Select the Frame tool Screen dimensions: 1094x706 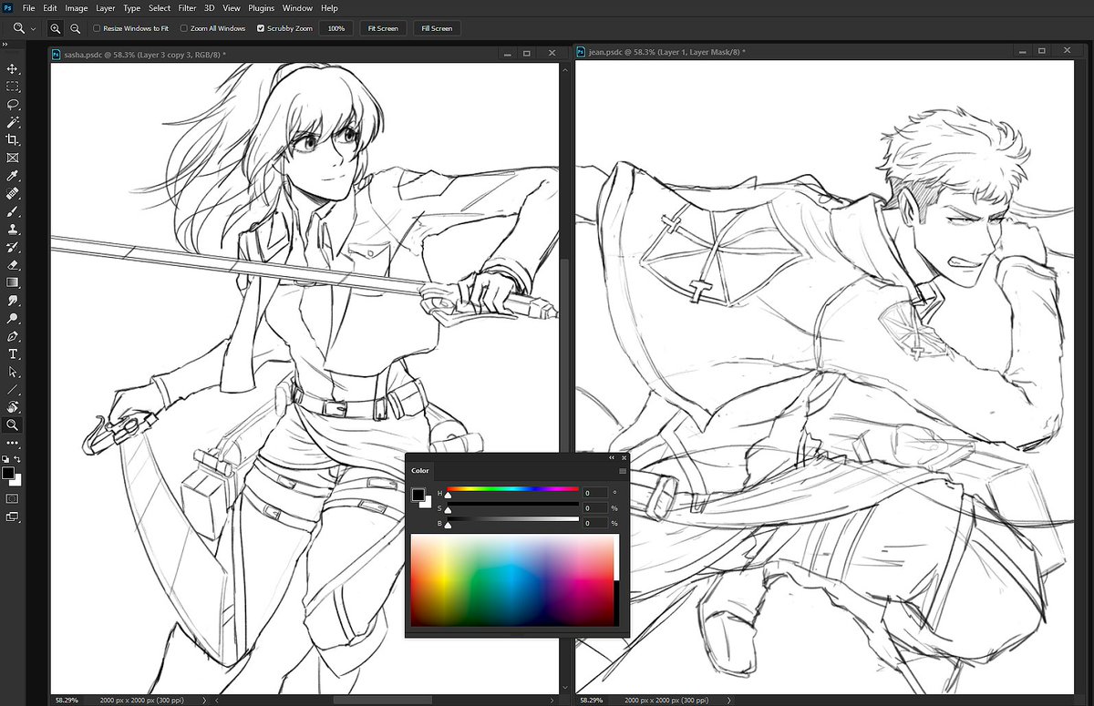13,158
